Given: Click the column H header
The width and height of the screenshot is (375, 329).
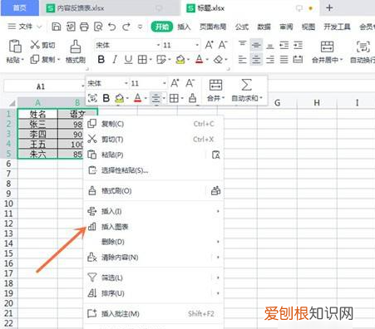Looking at the screenshot, I should coord(317,103).
